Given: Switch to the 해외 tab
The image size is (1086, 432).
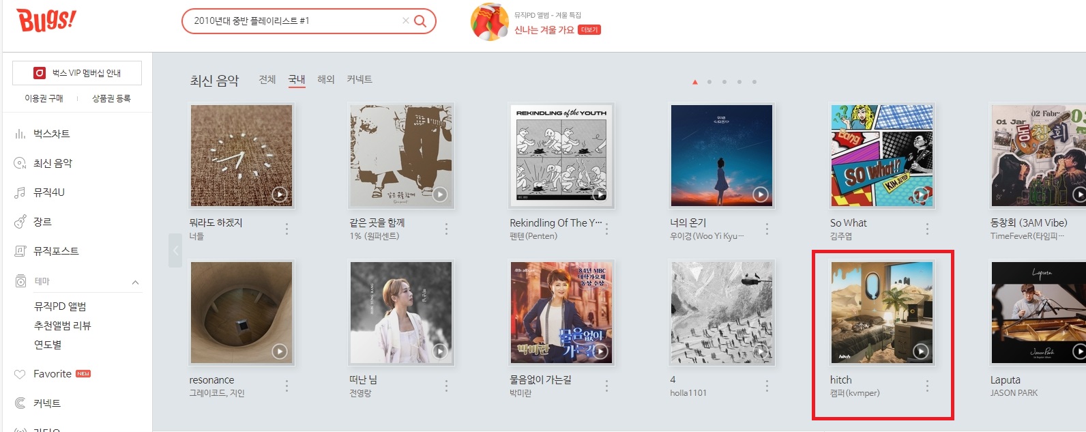Looking at the screenshot, I should [326, 80].
